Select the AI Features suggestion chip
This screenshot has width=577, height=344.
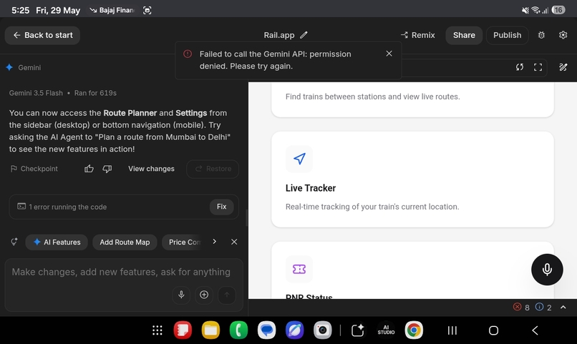(57, 242)
